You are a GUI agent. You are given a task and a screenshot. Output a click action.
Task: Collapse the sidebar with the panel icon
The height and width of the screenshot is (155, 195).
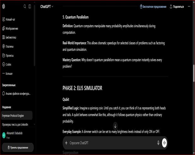pos(30,7)
